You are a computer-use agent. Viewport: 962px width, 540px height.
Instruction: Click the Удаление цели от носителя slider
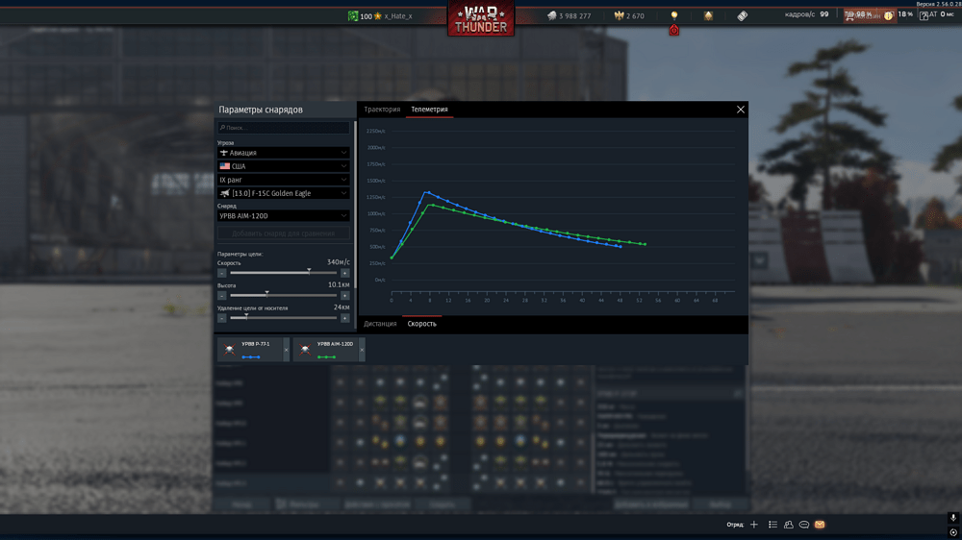coord(284,318)
